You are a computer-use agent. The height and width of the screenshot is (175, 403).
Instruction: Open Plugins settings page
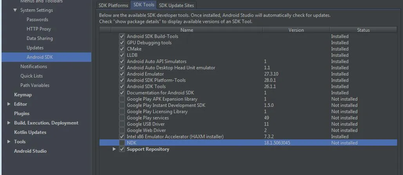(22, 113)
